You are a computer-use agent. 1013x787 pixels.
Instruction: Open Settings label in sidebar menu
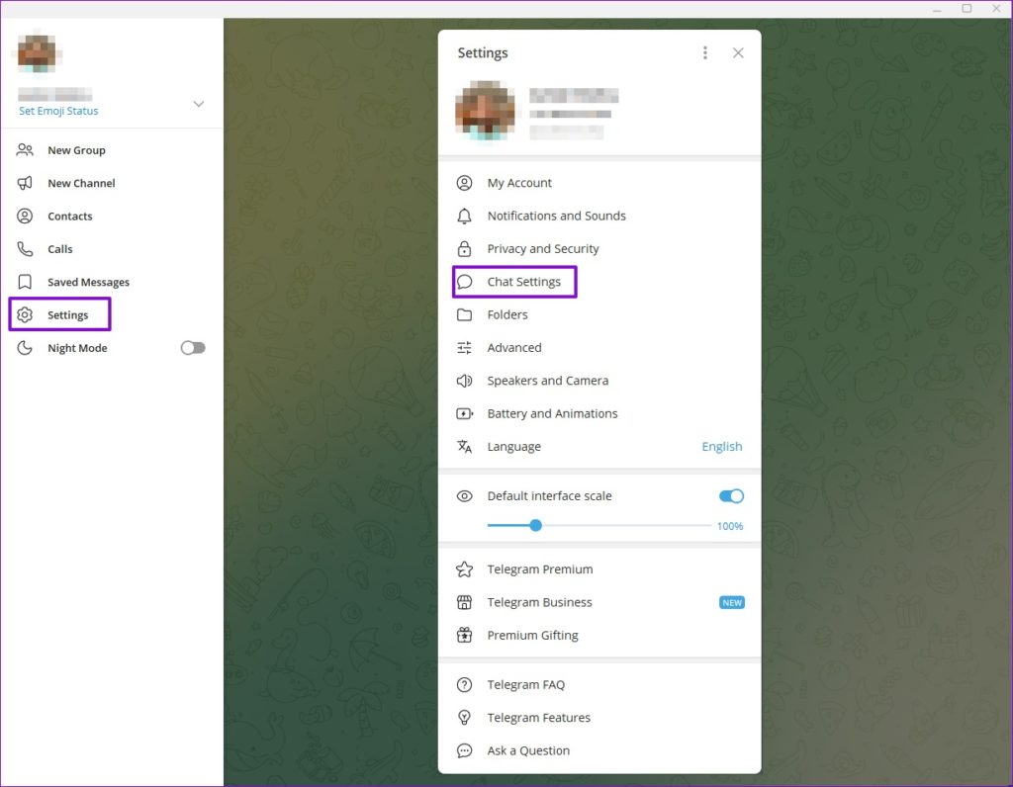68,314
